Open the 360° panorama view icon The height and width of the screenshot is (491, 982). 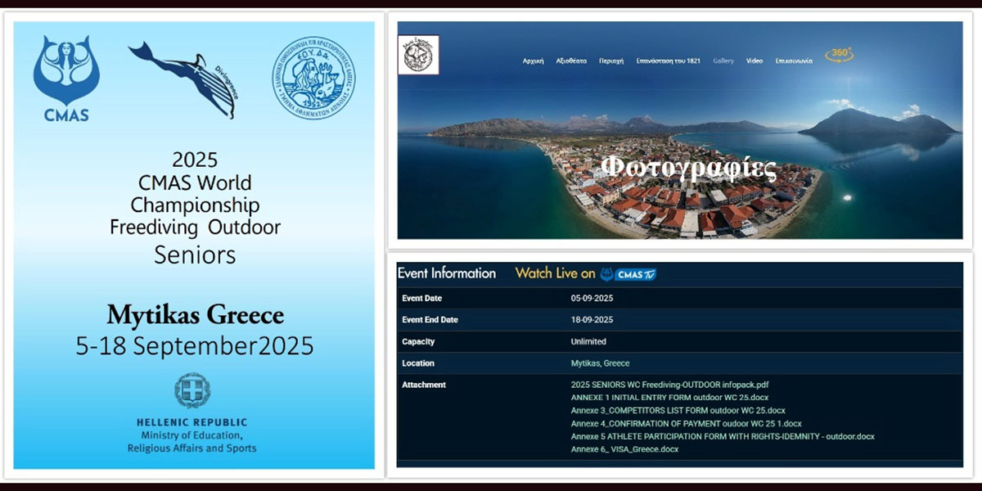point(840,55)
